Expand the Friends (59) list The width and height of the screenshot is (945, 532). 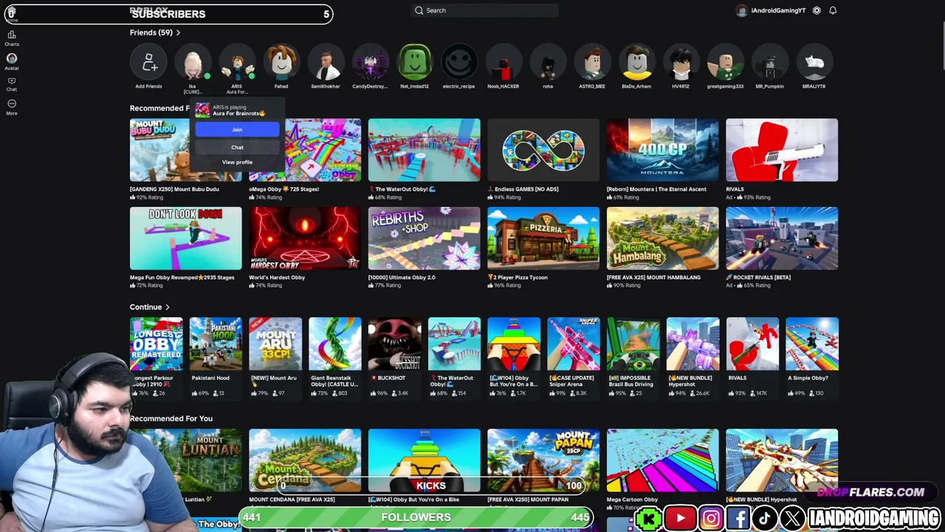(x=155, y=33)
